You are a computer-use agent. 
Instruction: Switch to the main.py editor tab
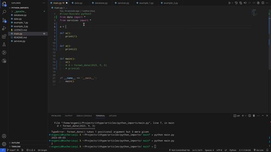click(58, 3)
